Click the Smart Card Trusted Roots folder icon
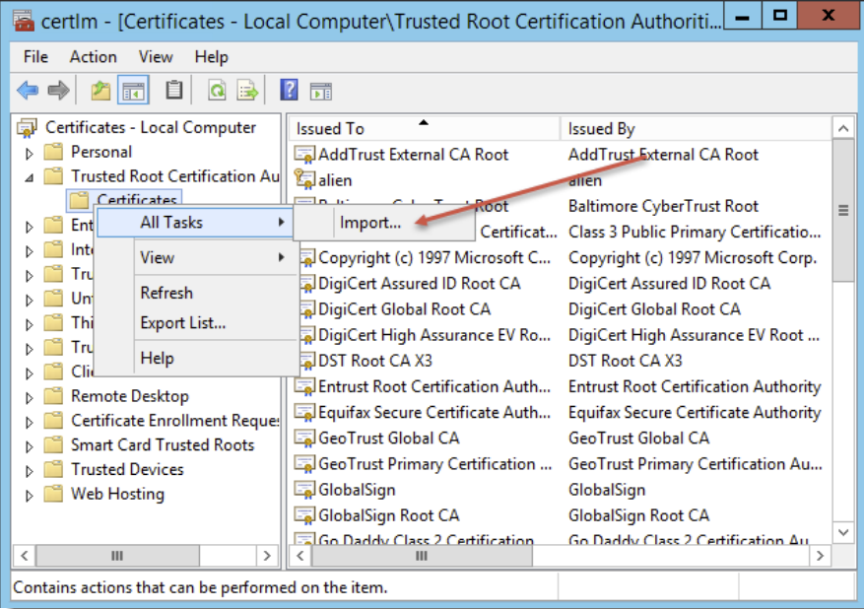Viewport: 864px width, 609px height. (x=53, y=444)
